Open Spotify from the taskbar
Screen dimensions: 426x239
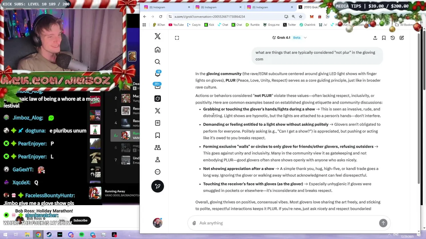[x=82, y=235]
